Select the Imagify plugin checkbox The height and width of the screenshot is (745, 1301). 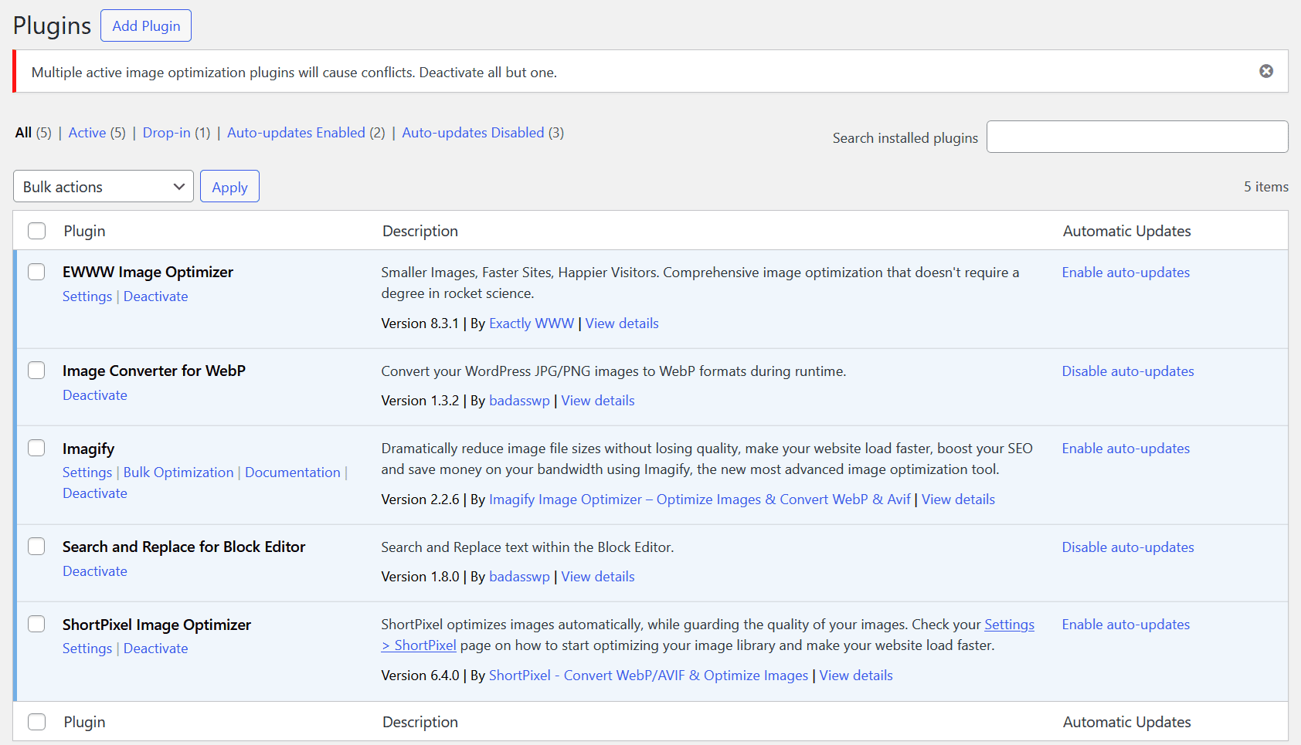tap(36, 448)
